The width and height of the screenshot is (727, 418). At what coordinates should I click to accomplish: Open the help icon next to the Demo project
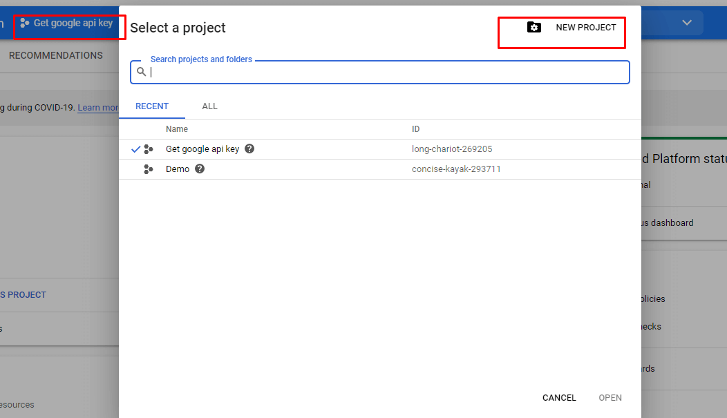(199, 169)
